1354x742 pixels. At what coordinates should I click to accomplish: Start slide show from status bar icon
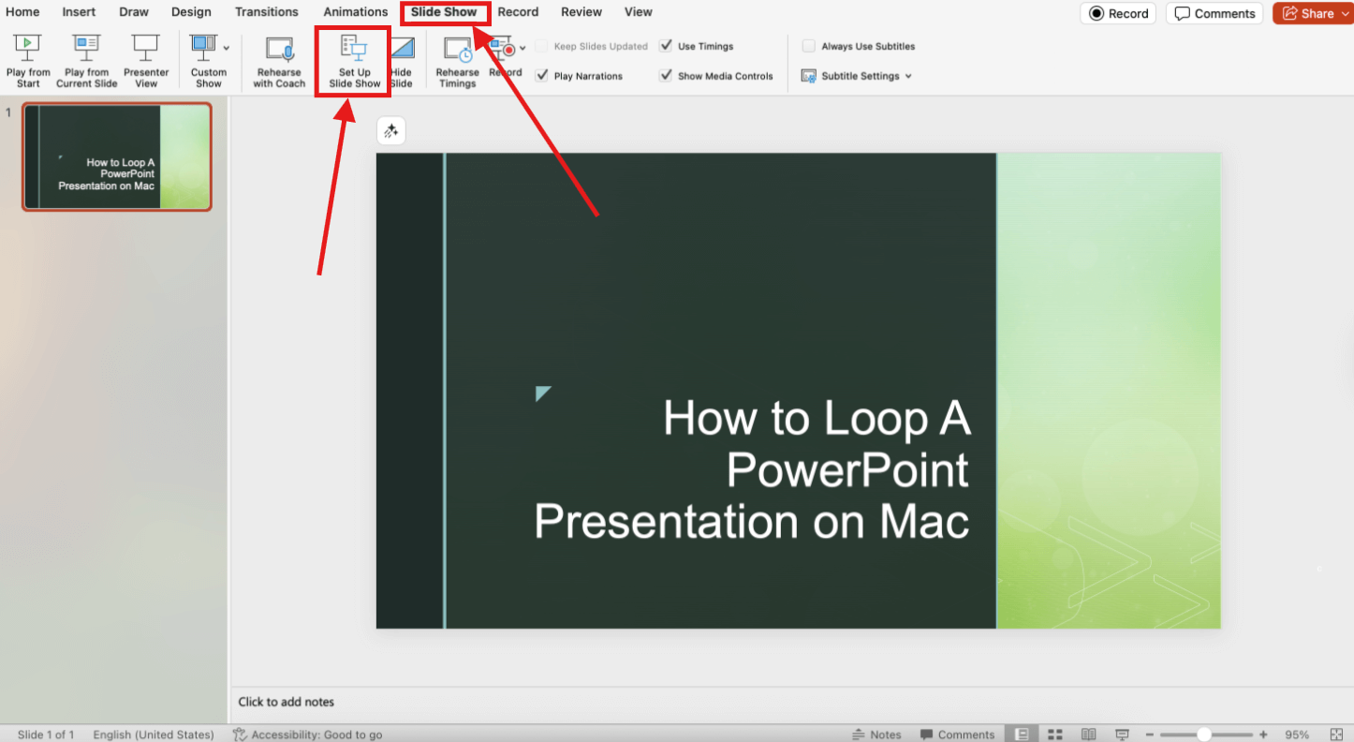coord(1122,735)
